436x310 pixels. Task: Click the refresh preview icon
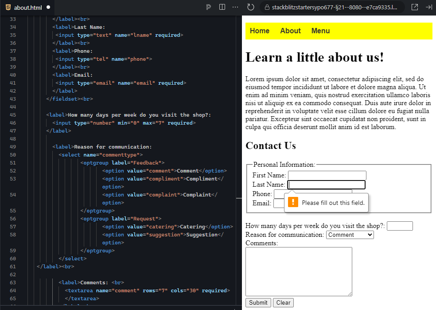click(x=251, y=7)
